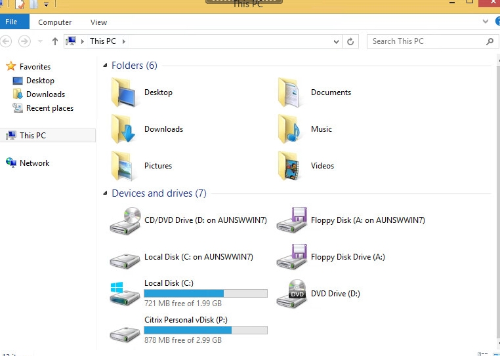This screenshot has width=500, height=356.
Task: Open the Quick Access Toolbar customize dropdown
Action: (46, 4)
